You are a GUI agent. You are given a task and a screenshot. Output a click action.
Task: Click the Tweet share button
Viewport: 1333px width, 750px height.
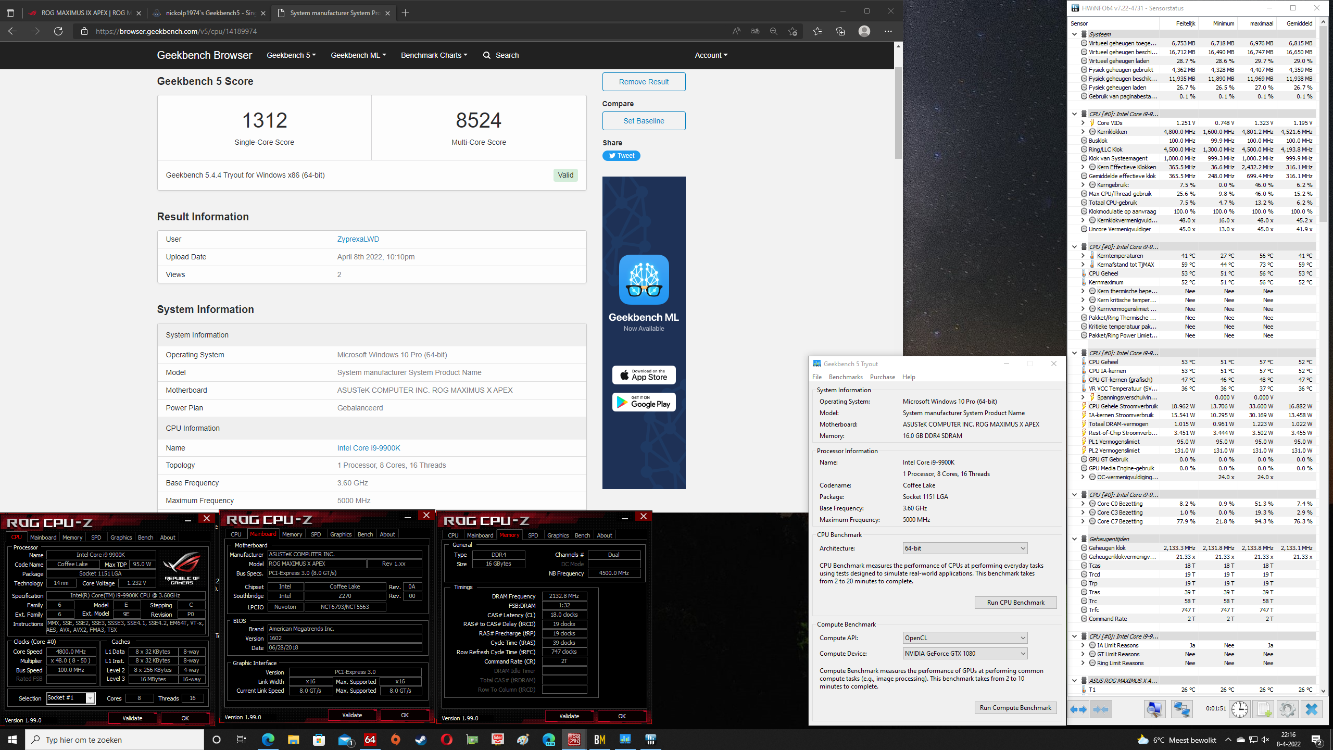tap(621, 156)
